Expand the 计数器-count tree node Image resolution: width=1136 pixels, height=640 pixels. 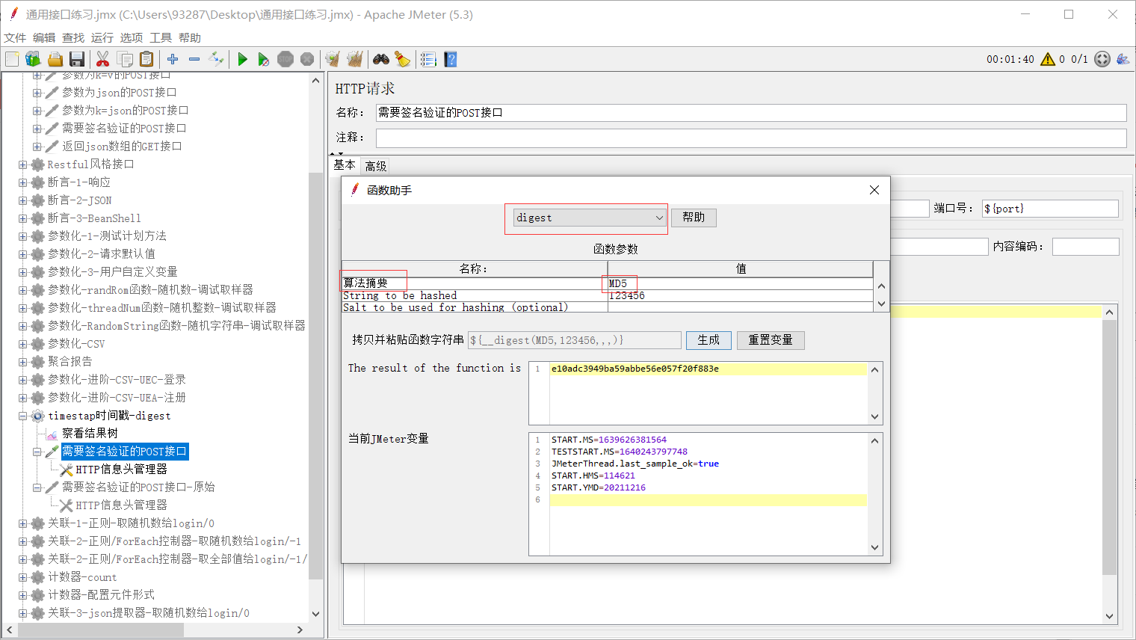pyautogui.click(x=22, y=577)
